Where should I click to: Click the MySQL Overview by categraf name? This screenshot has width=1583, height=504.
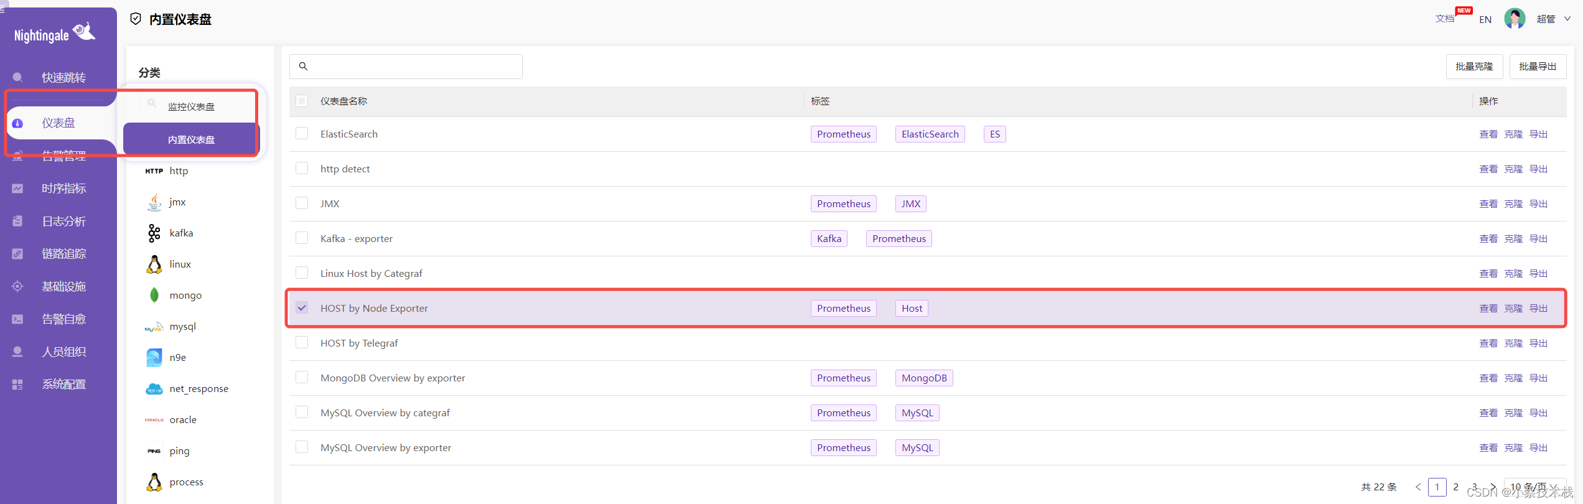click(385, 413)
